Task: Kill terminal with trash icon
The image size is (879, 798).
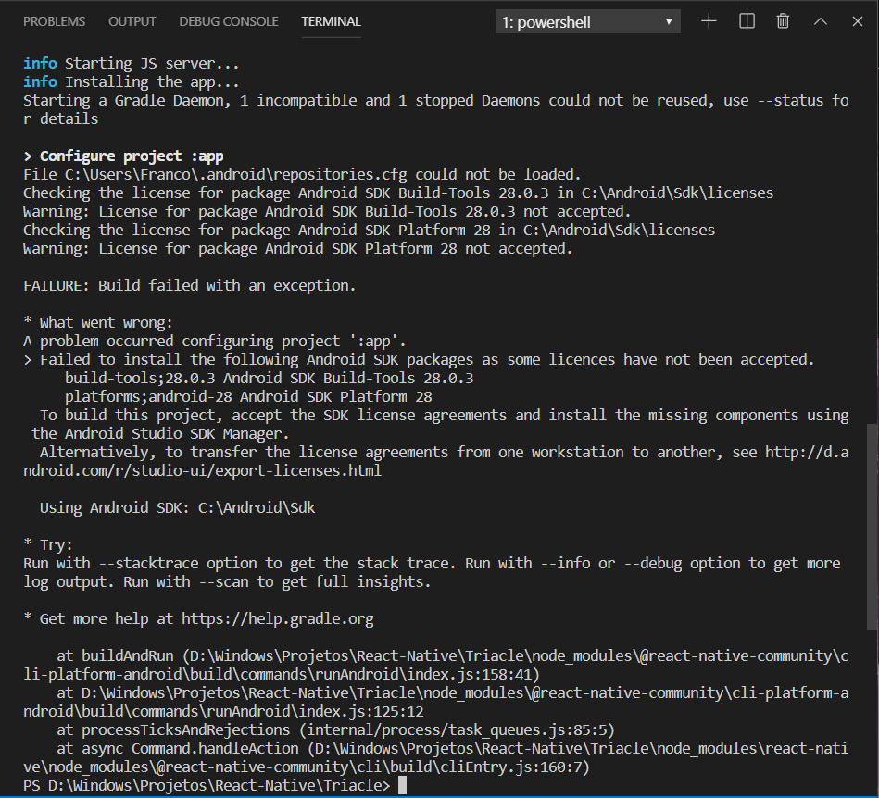Action: pyautogui.click(x=784, y=21)
